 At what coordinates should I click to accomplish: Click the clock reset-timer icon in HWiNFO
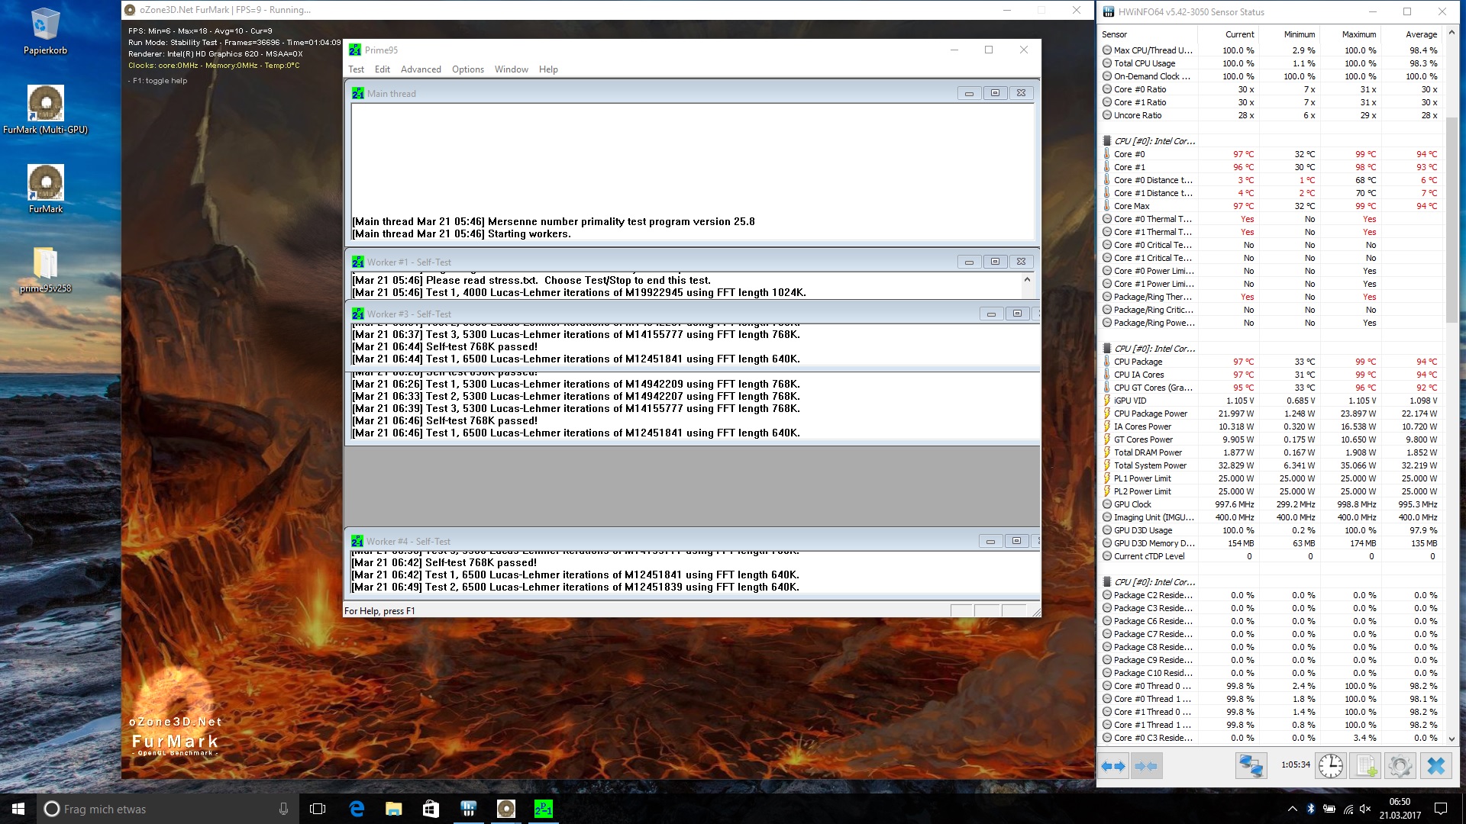1331,766
